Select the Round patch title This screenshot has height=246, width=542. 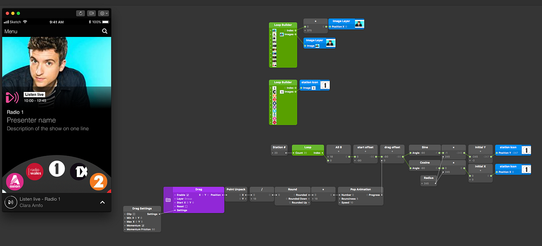[x=292, y=190]
